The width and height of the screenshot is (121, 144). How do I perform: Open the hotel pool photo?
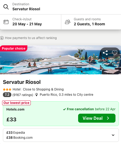[x=60, y=60]
